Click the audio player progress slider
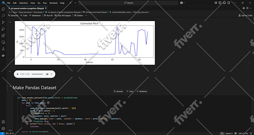 coord(37,74)
